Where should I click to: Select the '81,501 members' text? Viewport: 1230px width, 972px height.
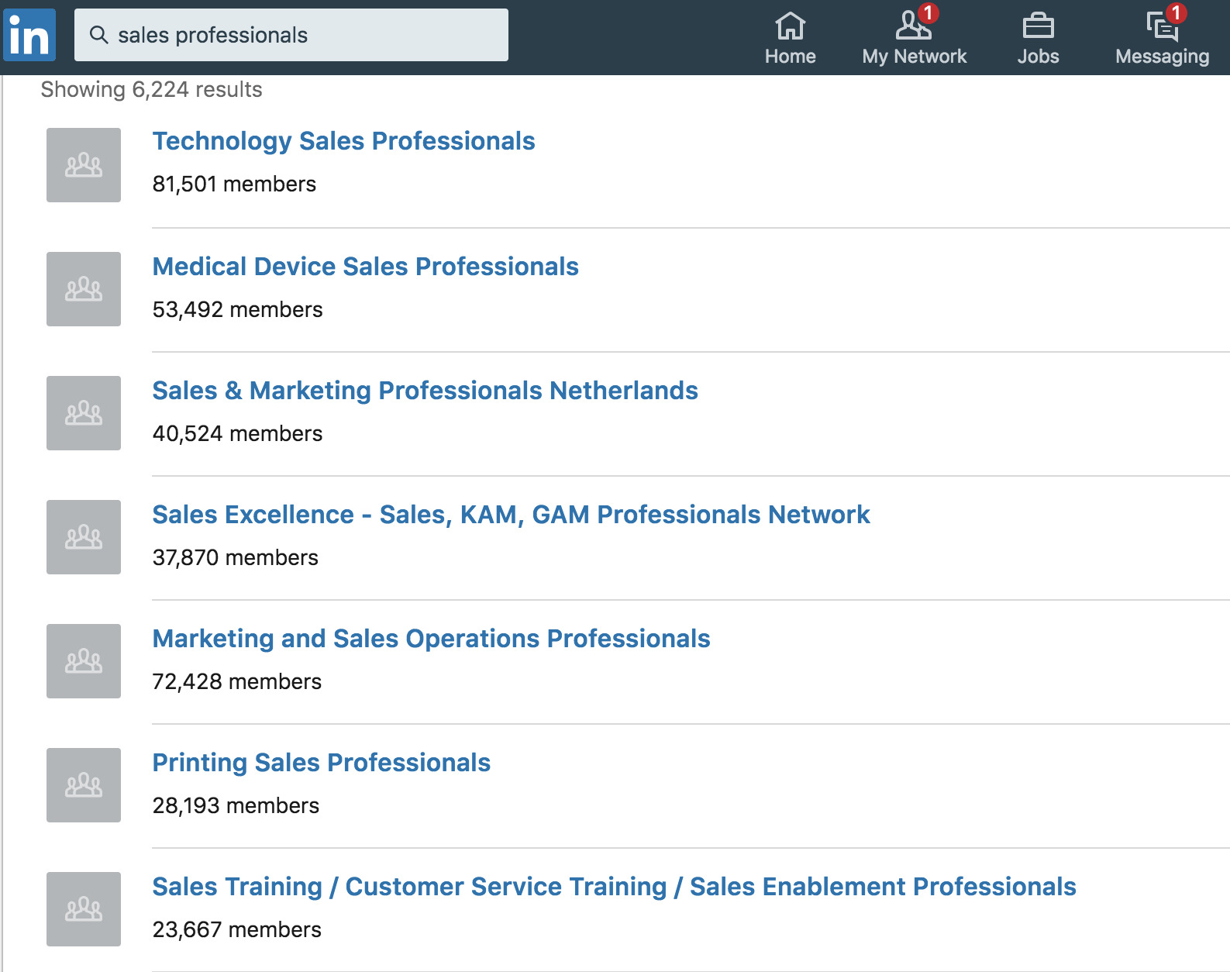pyautogui.click(x=234, y=184)
